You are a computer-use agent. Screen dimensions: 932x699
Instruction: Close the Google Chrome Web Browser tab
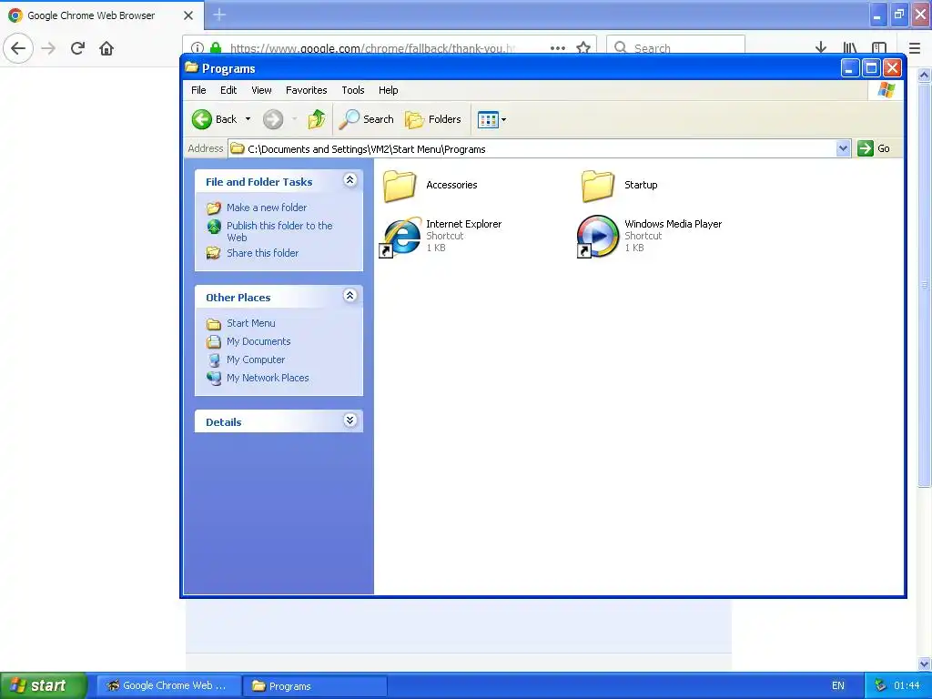coord(188,15)
